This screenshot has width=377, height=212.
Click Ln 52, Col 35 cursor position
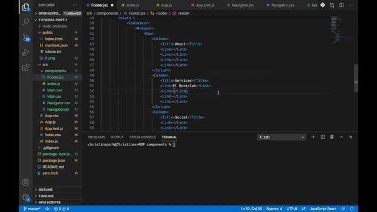click(252, 208)
